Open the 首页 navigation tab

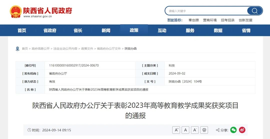[x=22, y=31]
